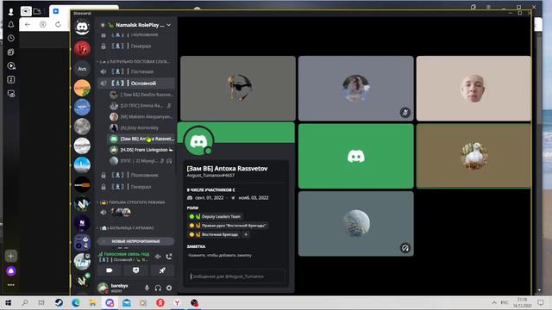Open Microsoft Edge from the taskbar

(76, 302)
